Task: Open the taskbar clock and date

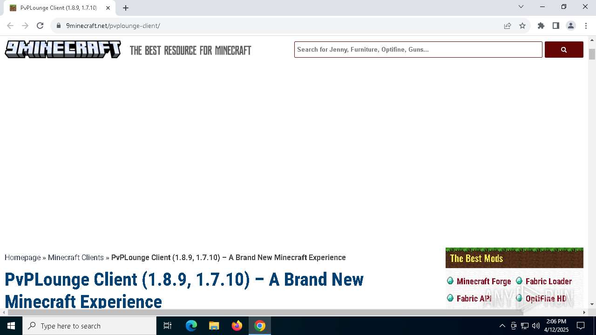Action: coord(556,326)
